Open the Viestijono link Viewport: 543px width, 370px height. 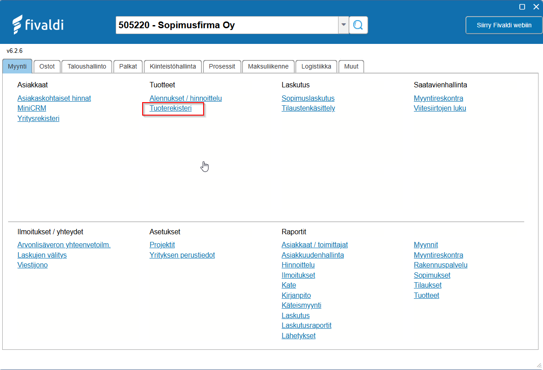coord(33,265)
